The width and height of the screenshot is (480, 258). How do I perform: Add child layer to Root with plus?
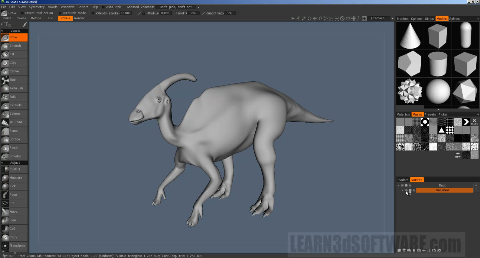pos(476,185)
